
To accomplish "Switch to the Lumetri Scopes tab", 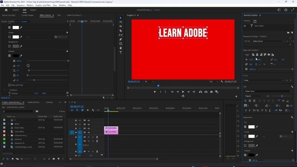I will [x=27, y=15].
